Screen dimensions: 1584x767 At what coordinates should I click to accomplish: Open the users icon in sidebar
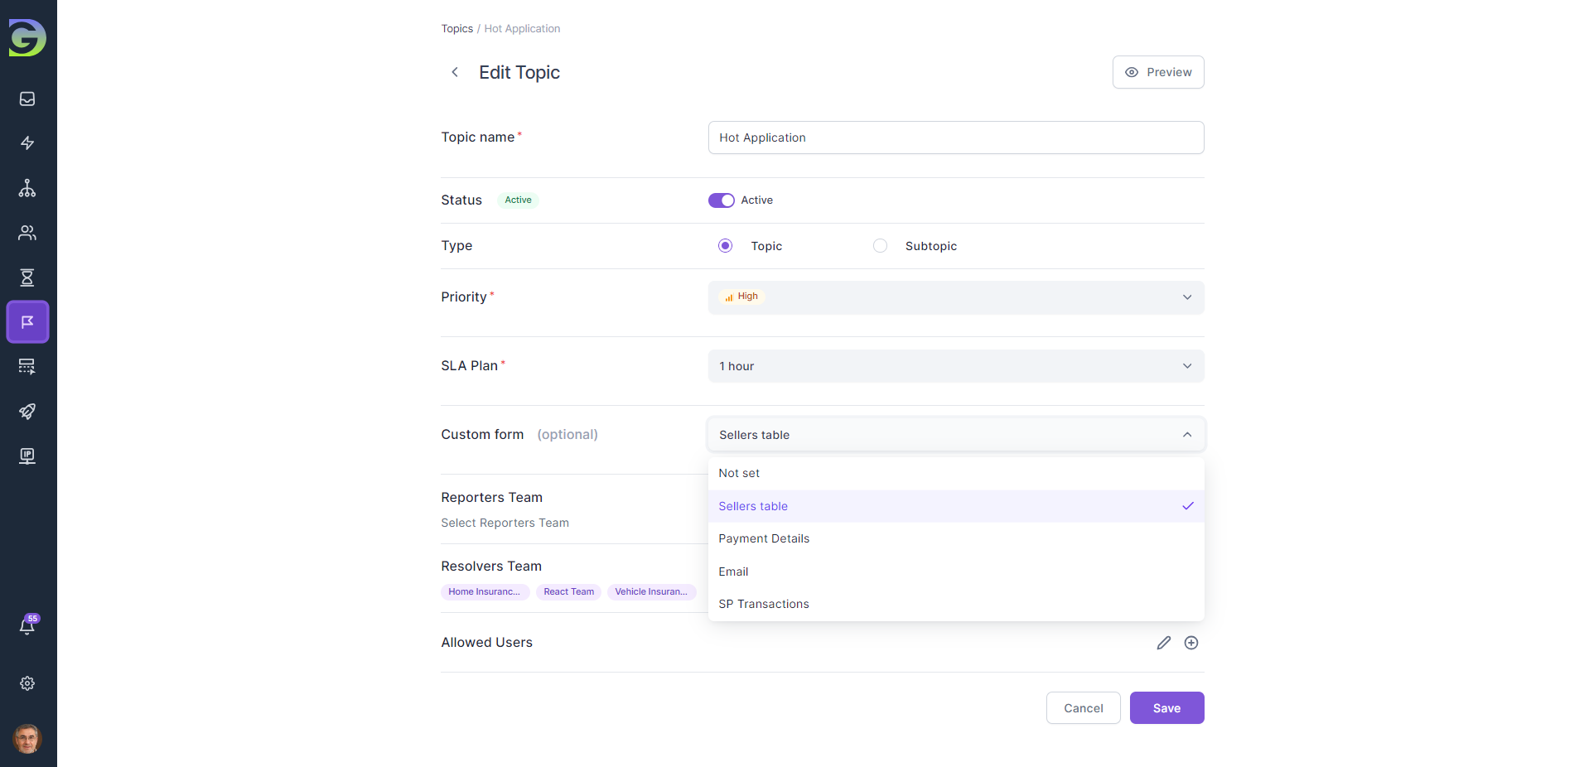click(x=27, y=233)
